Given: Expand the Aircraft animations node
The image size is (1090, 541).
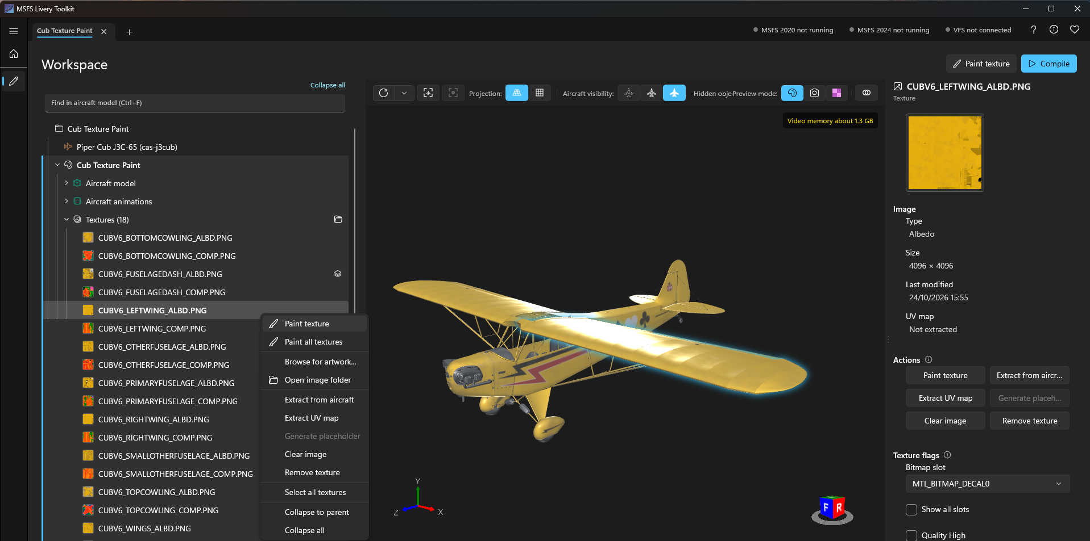Looking at the screenshot, I should [67, 202].
